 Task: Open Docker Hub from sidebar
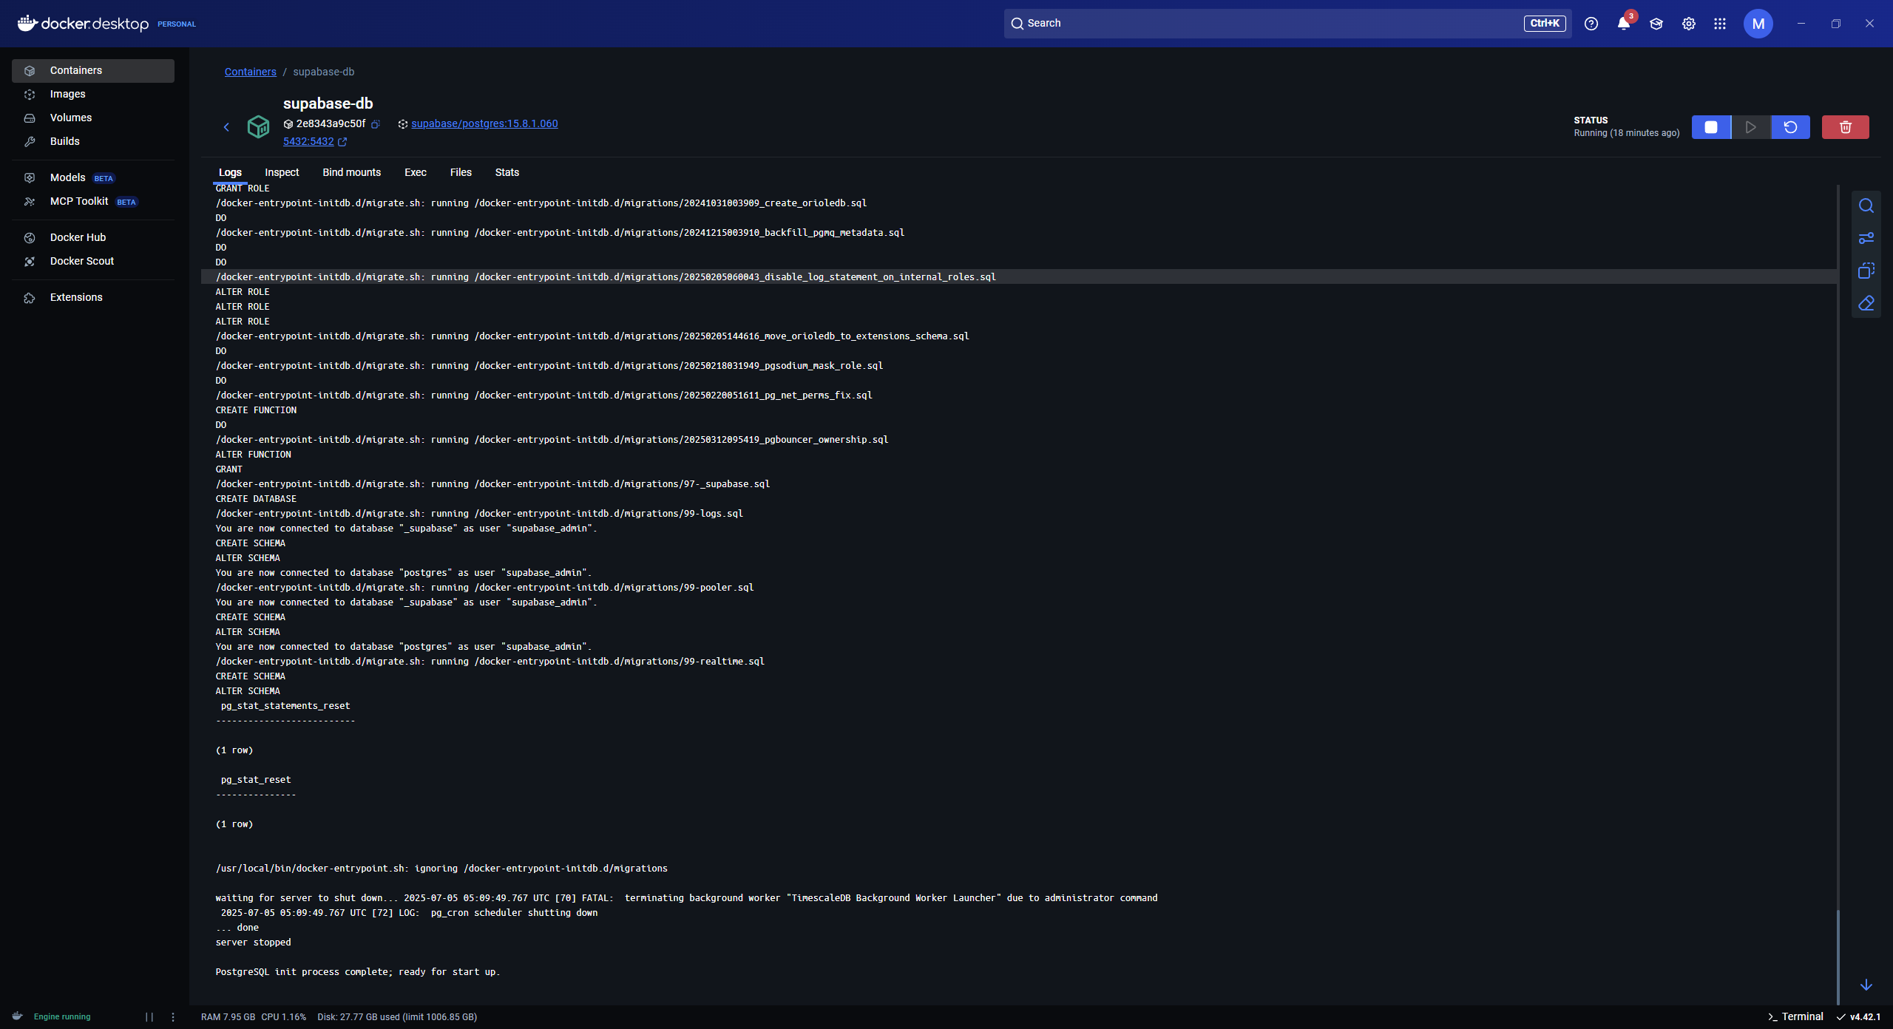point(93,237)
